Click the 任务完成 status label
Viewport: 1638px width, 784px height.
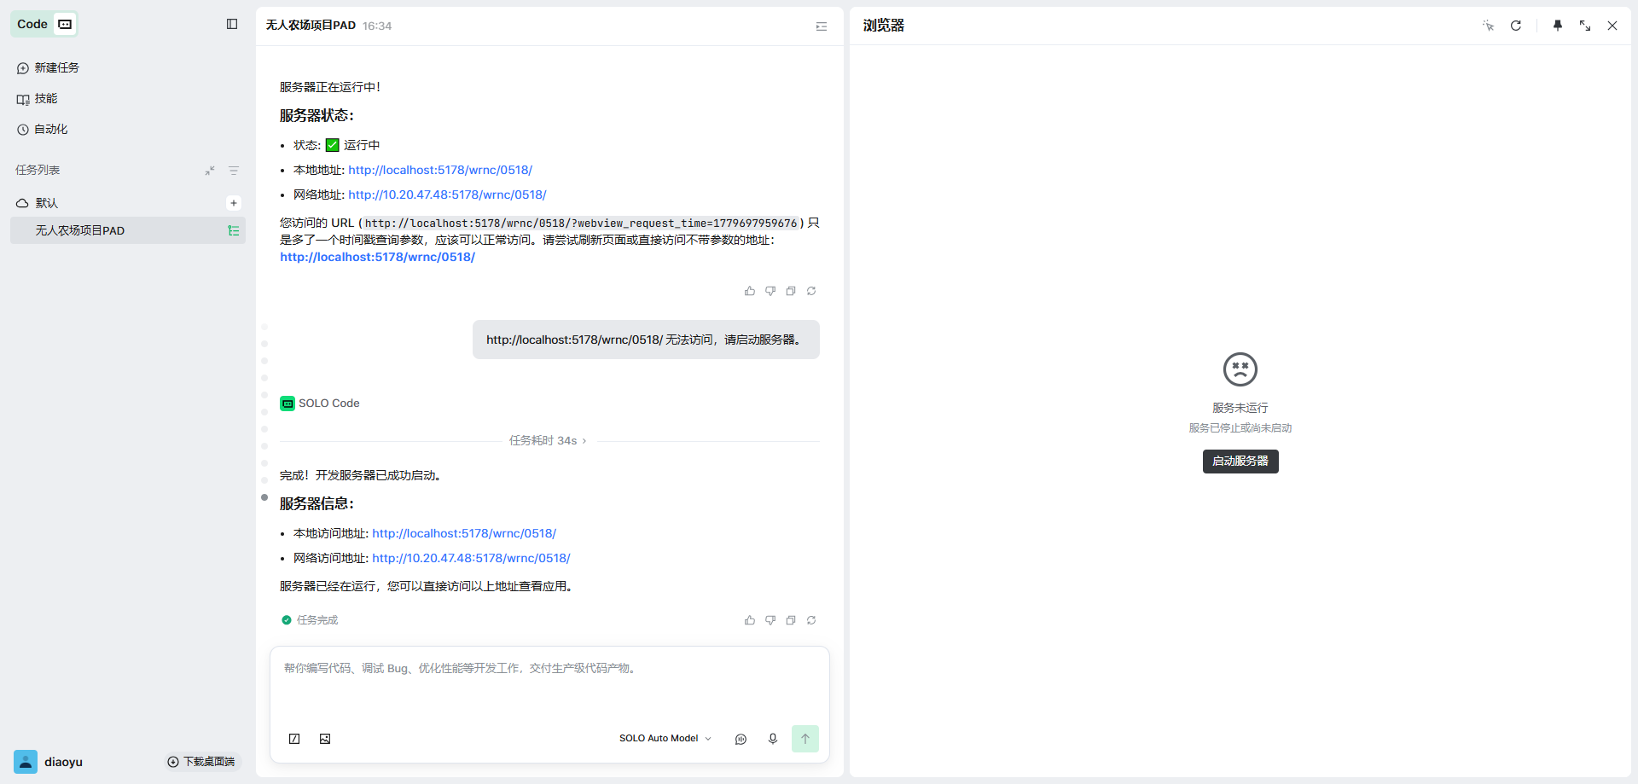click(x=311, y=620)
